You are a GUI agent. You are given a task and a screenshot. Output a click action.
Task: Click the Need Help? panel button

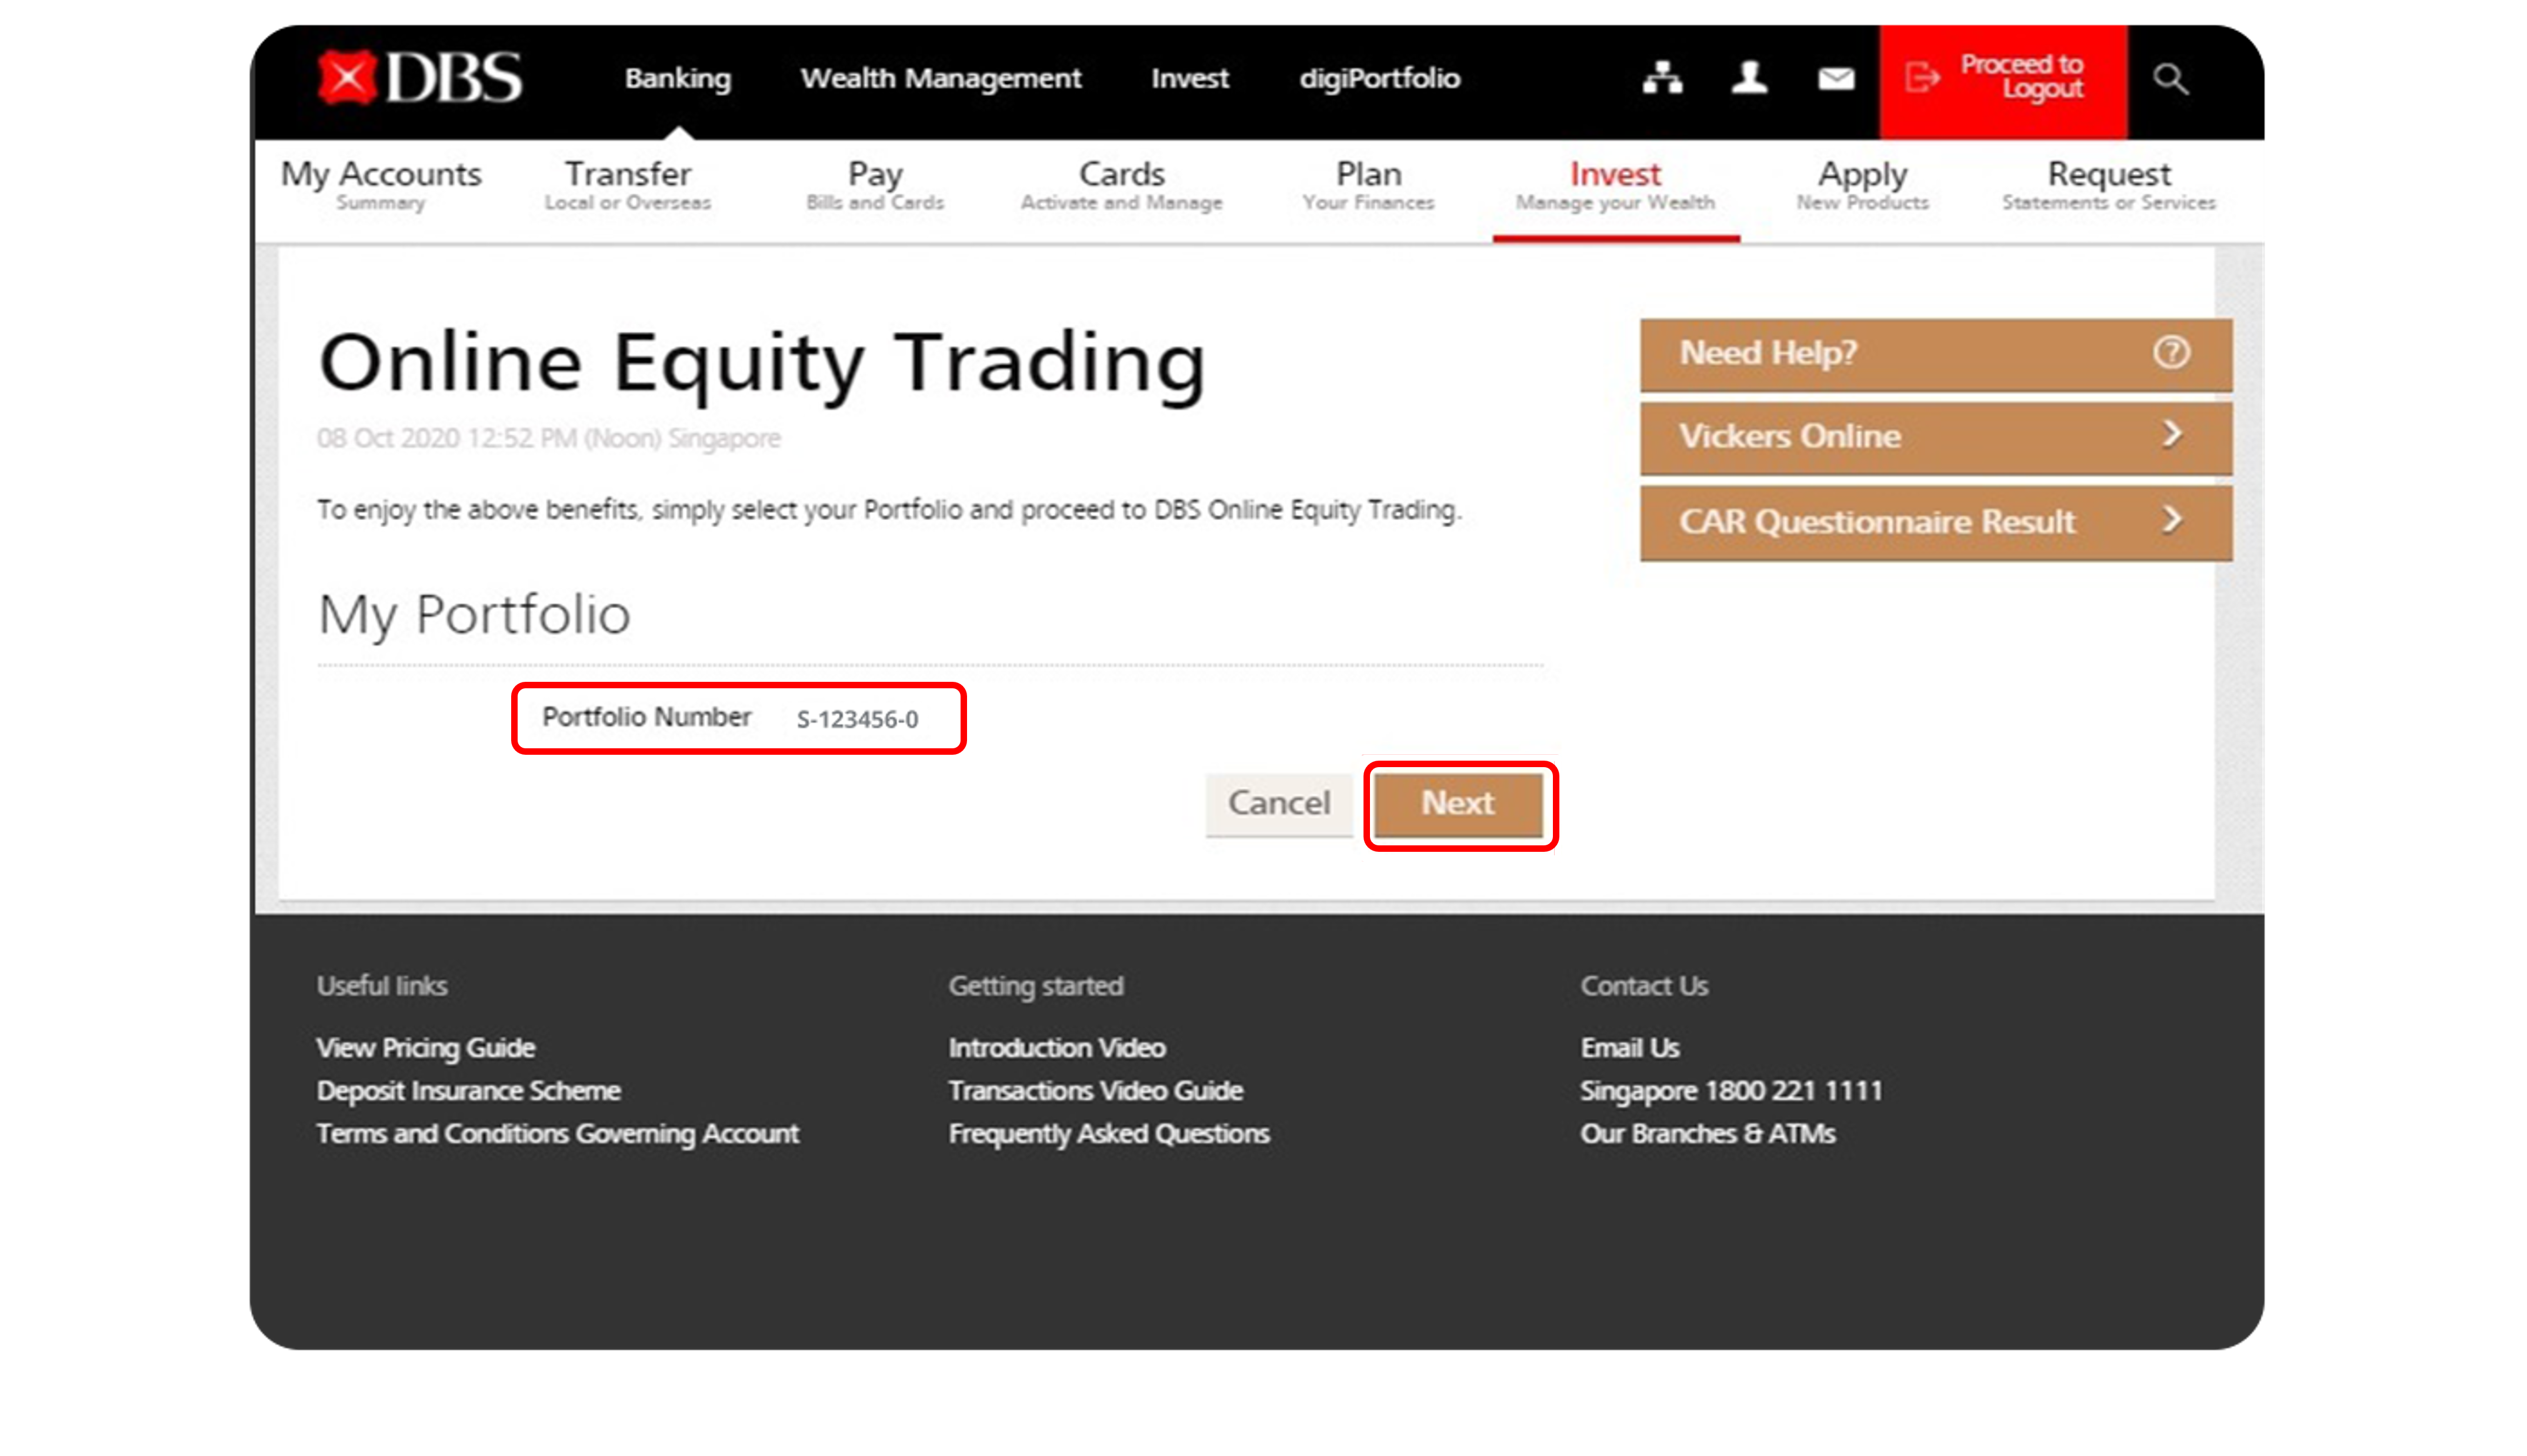pyautogui.click(x=1935, y=354)
